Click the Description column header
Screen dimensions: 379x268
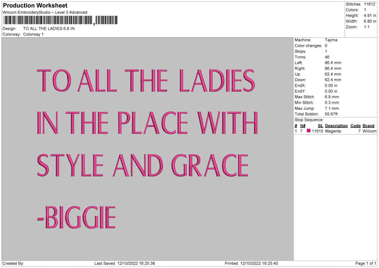pos(337,126)
